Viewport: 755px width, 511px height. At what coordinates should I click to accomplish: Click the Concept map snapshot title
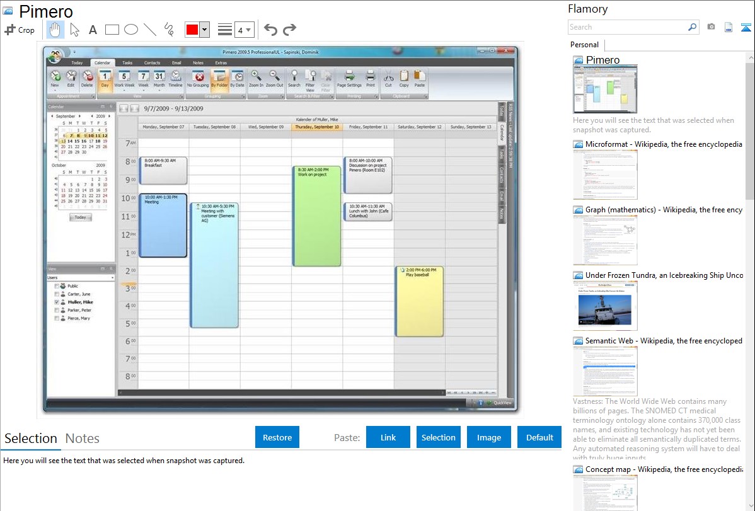(664, 469)
